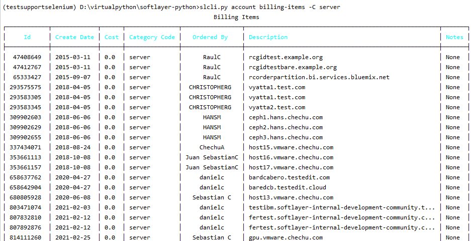Click billing item Id 65333427

tap(27, 77)
